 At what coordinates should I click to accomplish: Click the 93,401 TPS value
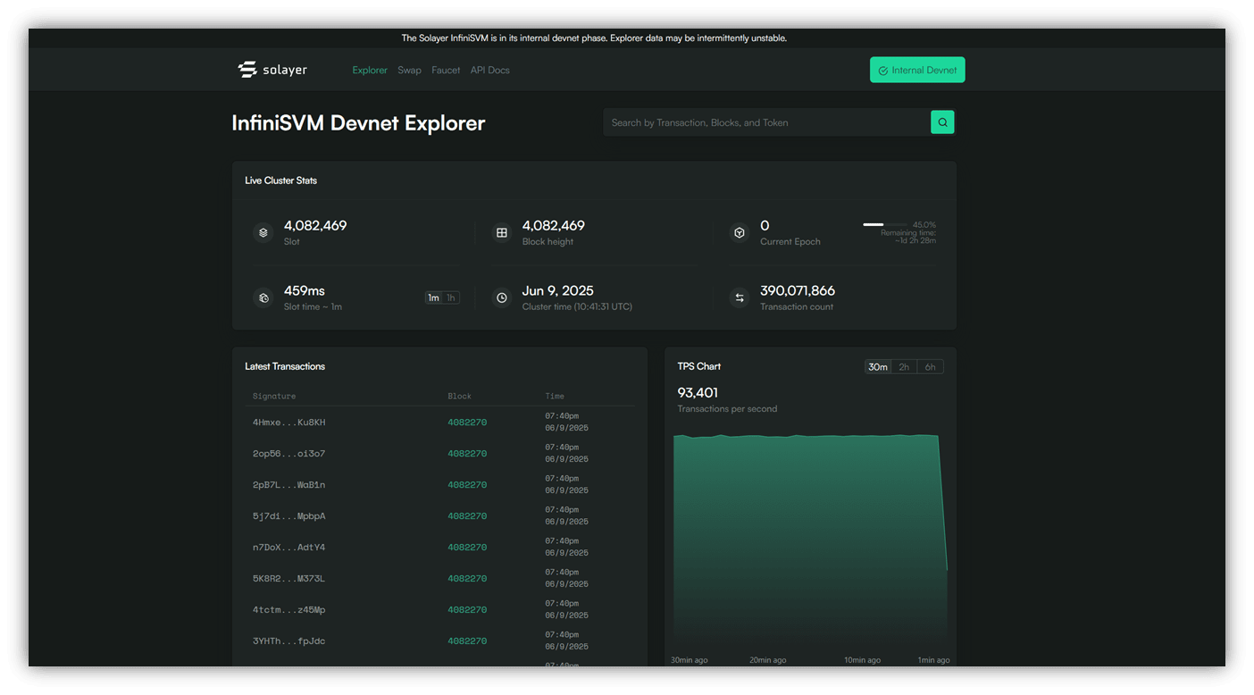pos(698,393)
